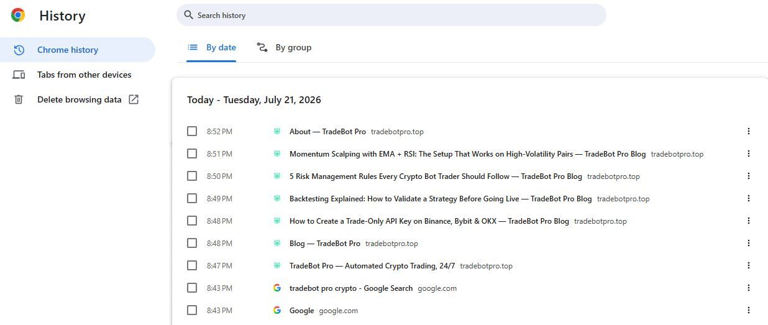Click favicon of Trade-Only API Key entry
768x325 pixels.
coord(277,221)
